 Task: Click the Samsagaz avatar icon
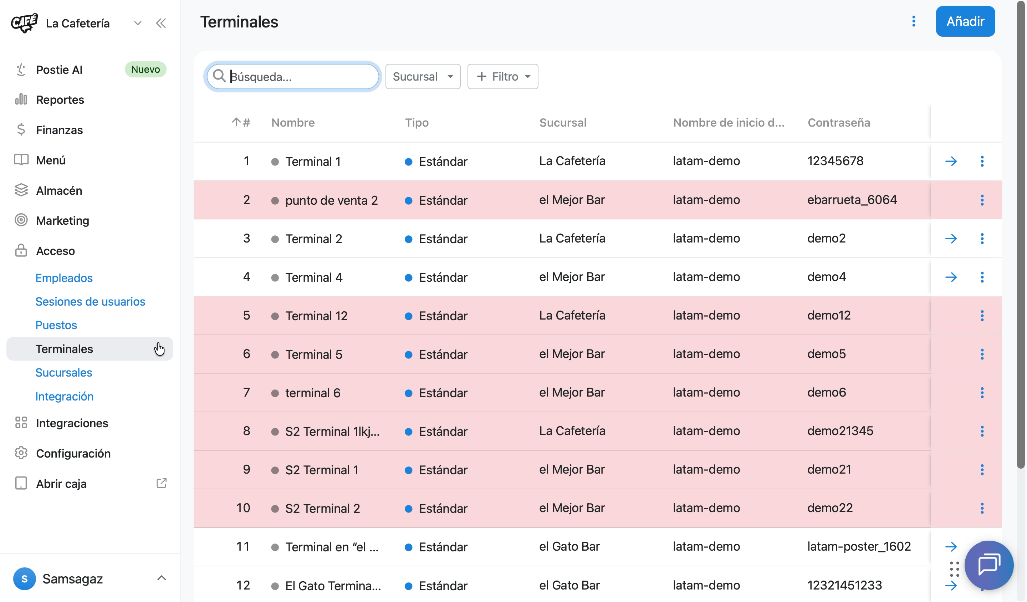[x=25, y=579]
